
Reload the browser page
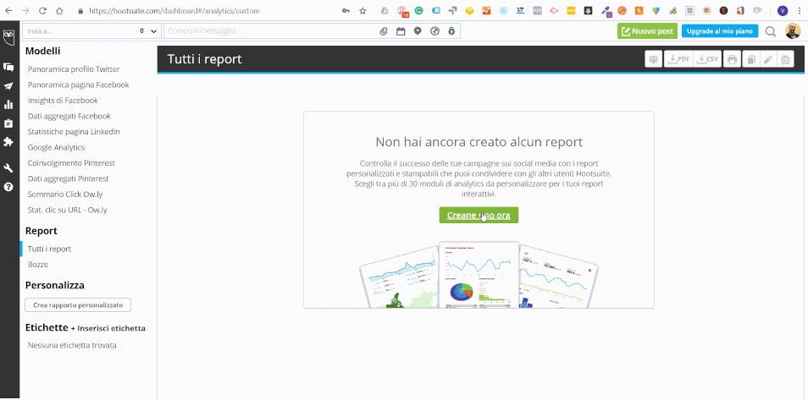42,10
